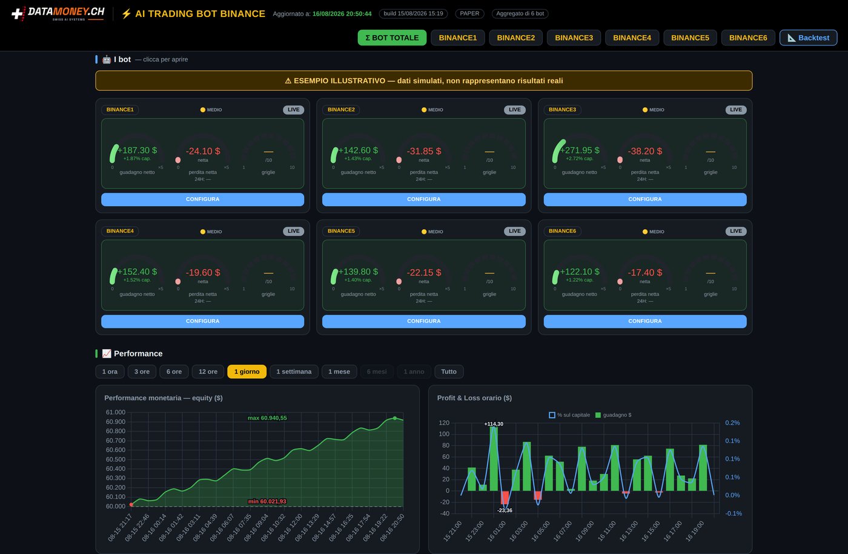848x554 pixels.
Task: Click CONFIGURA on BINANCE2 card
Action: pyautogui.click(x=424, y=199)
